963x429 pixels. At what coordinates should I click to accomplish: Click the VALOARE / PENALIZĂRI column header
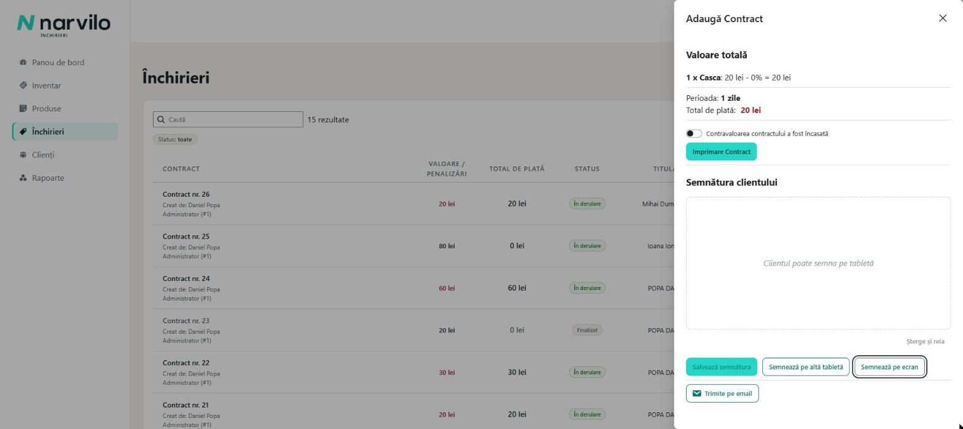(x=446, y=169)
